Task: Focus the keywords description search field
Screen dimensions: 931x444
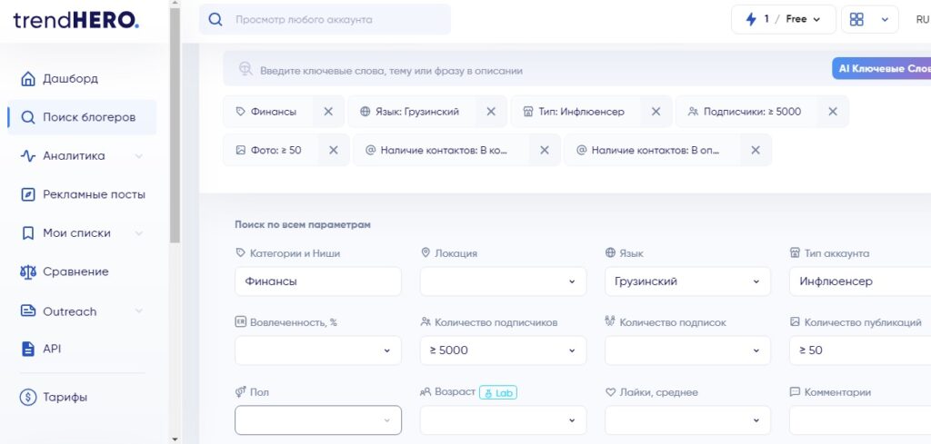Action: [x=525, y=71]
